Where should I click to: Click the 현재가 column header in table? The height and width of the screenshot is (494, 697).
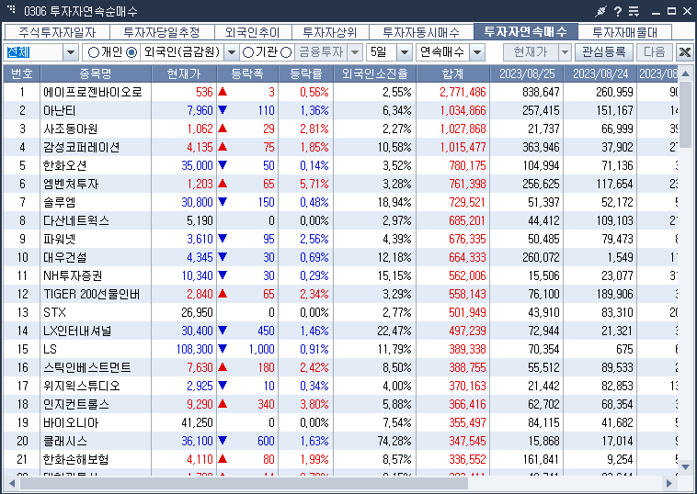(x=184, y=73)
